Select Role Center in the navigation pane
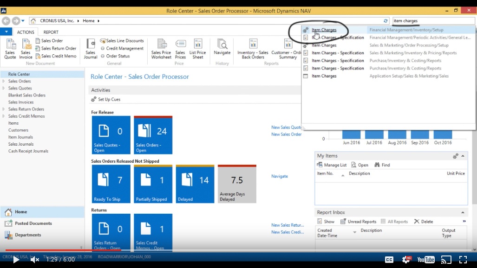Image resolution: width=477 pixels, height=268 pixels. (x=42, y=74)
